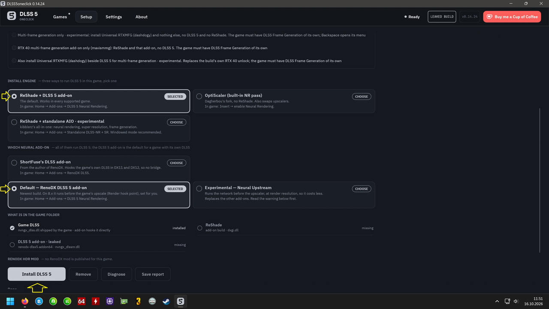Open the About tab

point(142,17)
